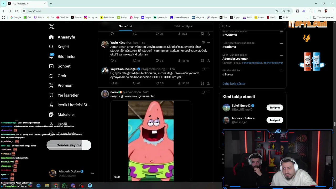The height and width of the screenshot is (189, 336).
Task: Open Sohbet messages in the sidebar
Action: pyautogui.click(x=60, y=66)
